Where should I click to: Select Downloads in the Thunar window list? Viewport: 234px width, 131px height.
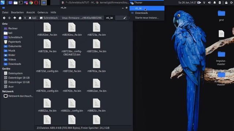147,13
